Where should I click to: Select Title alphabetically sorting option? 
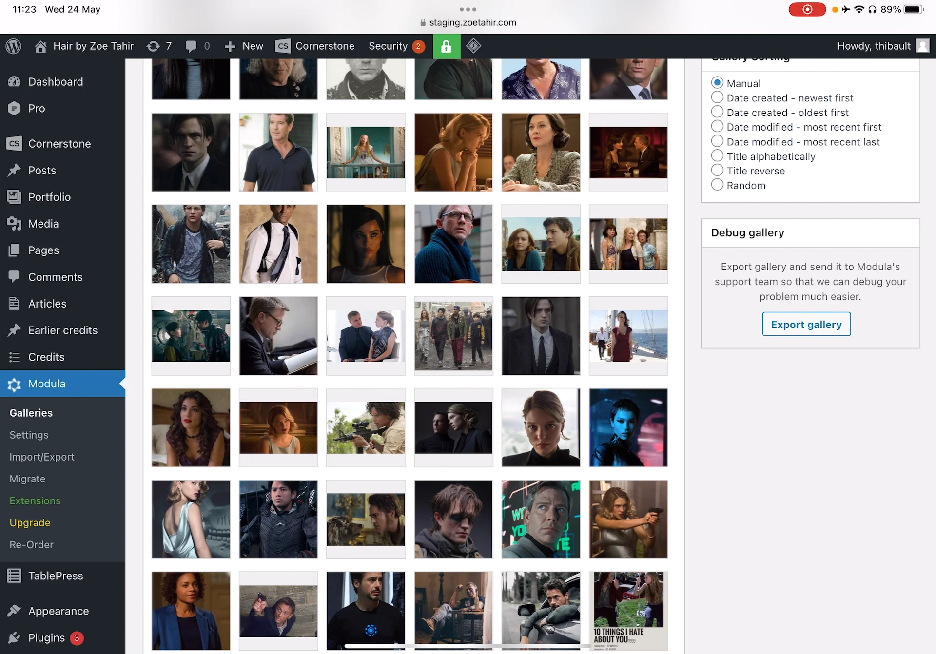[x=717, y=156]
